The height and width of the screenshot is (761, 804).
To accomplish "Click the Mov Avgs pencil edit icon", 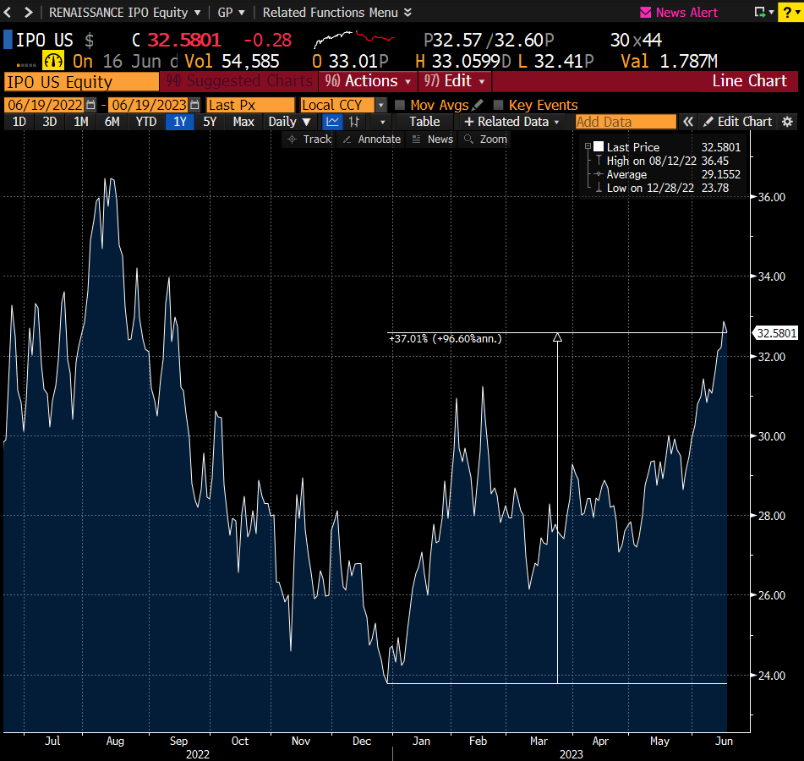I will coord(477,105).
